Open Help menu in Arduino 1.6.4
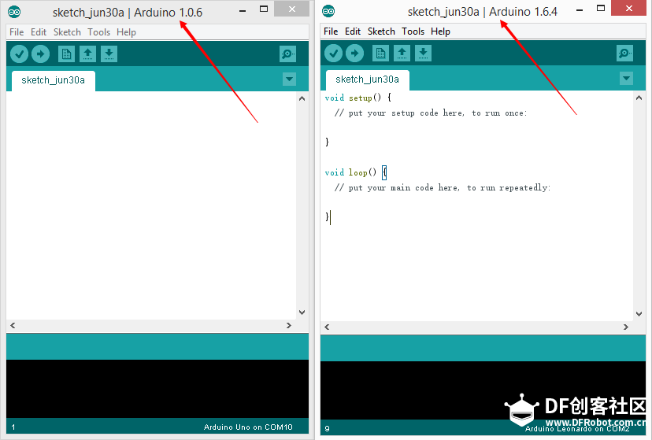Viewport: 652px width, 440px height. coord(440,31)
